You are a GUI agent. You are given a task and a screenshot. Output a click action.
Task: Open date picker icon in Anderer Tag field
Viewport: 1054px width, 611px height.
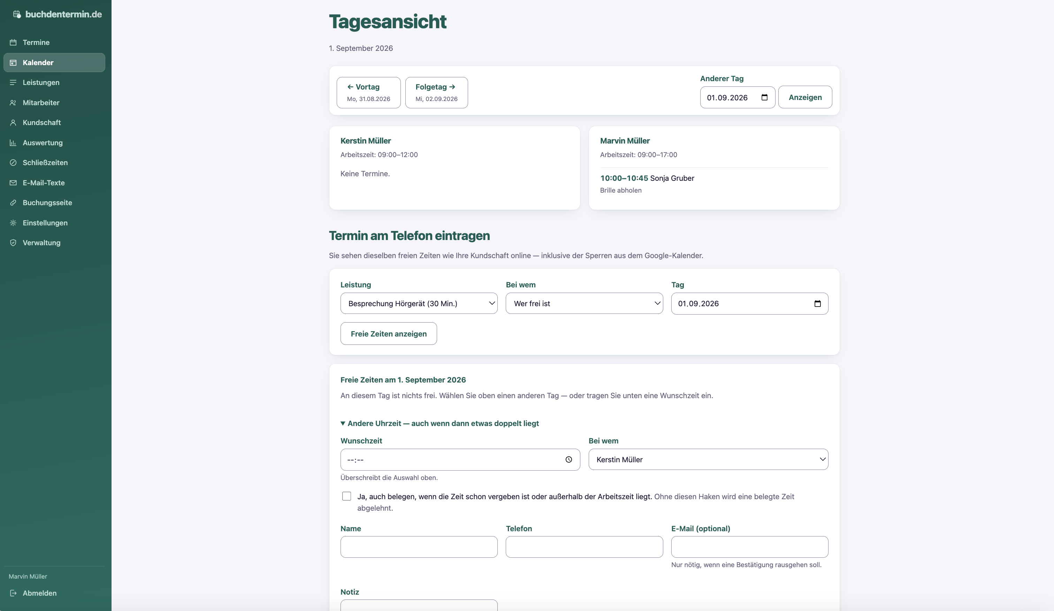(764, 98)
